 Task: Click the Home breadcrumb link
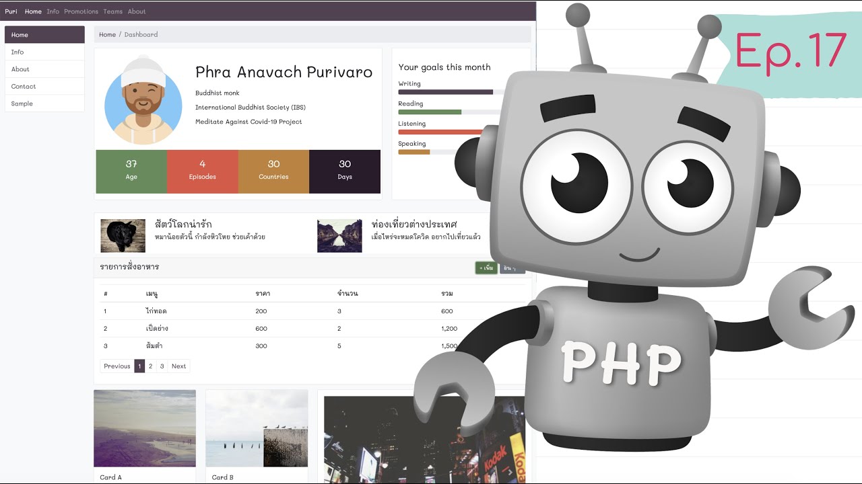[x=107, y=34]
